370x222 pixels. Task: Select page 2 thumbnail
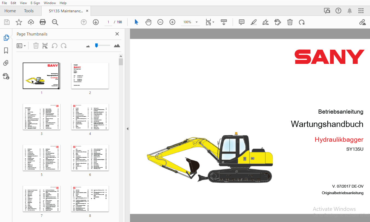click(x=90, y=76)
